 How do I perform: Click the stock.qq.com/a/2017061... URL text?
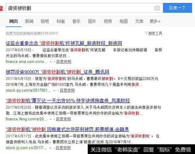point(28,90)
